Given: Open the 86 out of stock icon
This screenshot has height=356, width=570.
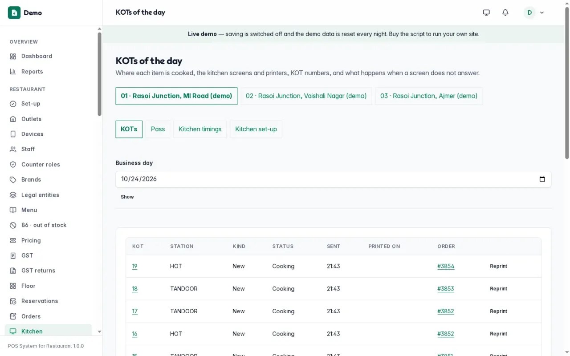Looking at the screenshot, I should (x=13, y=225).
